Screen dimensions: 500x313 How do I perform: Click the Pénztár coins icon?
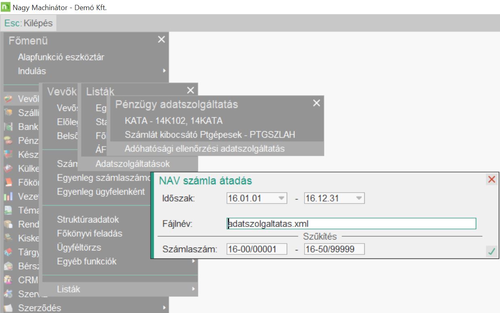8,141
